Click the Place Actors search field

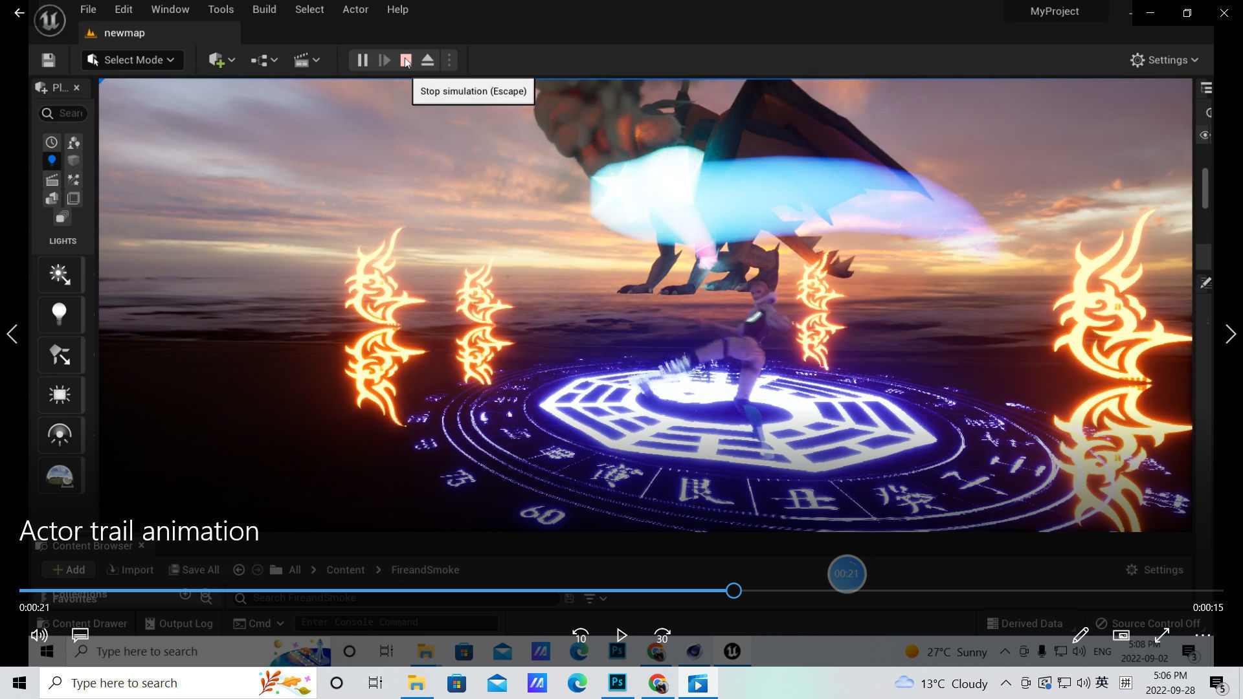[63, 113]
